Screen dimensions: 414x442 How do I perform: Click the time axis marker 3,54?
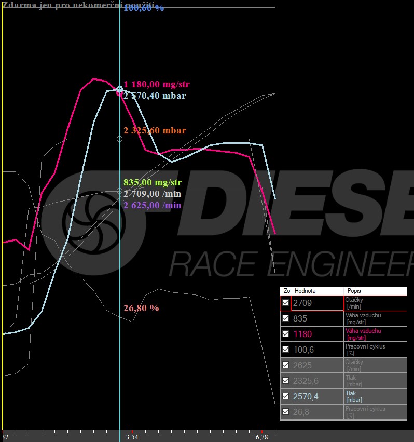coord(132,437)
